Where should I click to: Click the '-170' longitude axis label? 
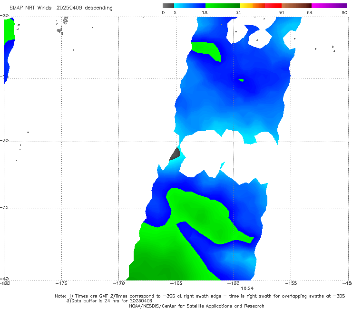click(118, 283)
